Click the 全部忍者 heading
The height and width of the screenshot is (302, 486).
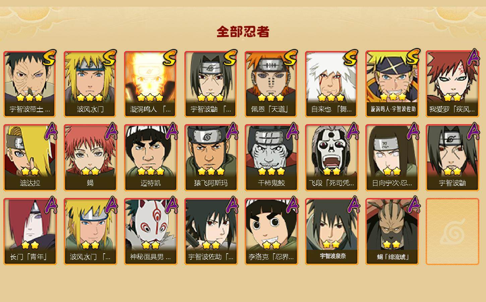tap(243, 32)
